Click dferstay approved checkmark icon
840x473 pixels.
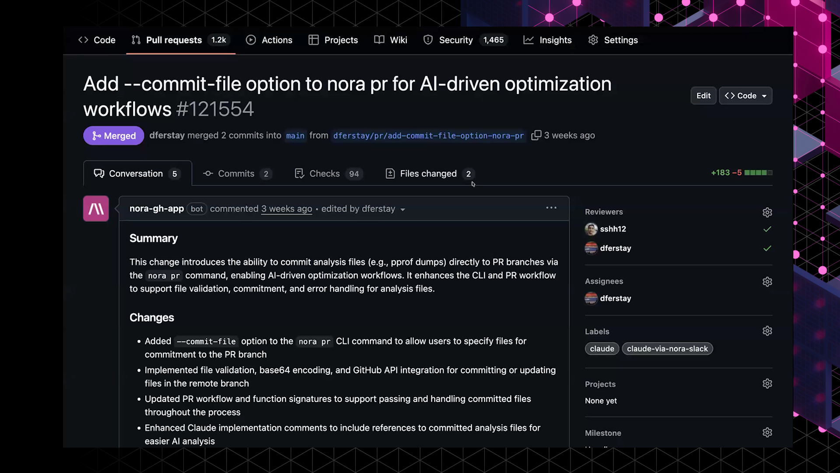point(767,248)
